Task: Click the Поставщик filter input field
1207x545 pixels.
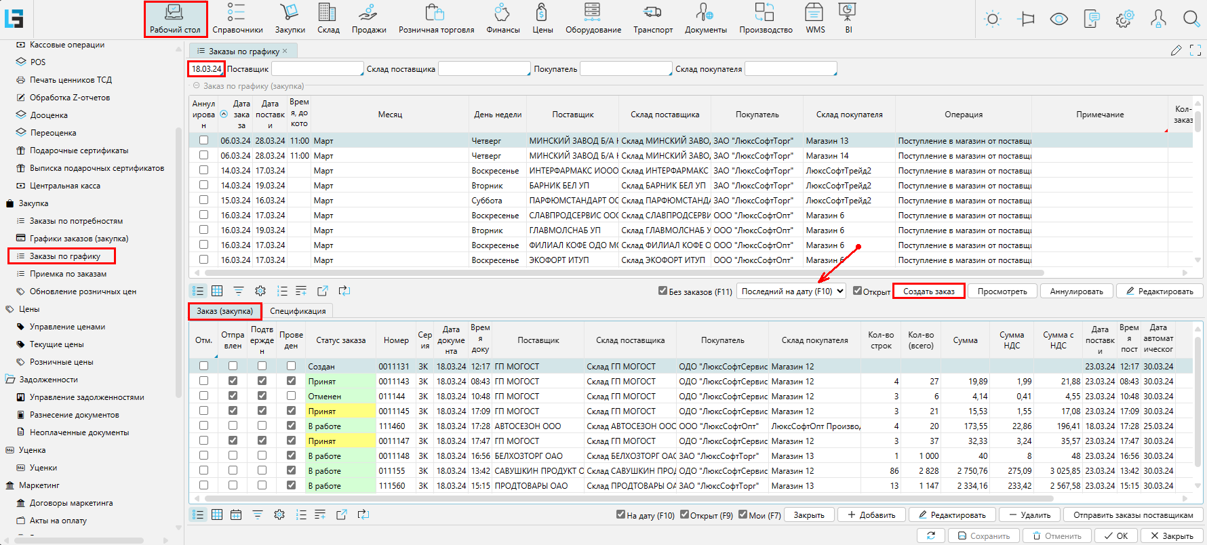Action: 317,69
